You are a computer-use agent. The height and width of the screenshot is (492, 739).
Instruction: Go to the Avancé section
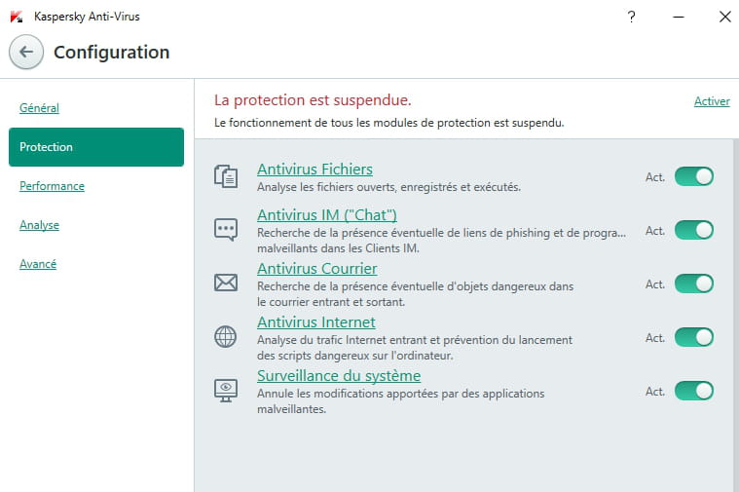[38, 264]
